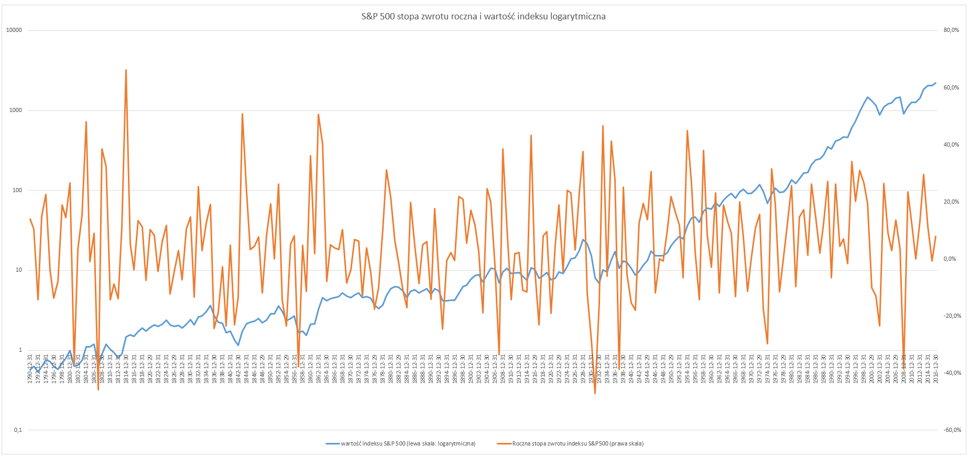The height and width of the screenshot is (456, 970).
Task: Select right axis label '-60,0%'
Action: coord(952,430)
